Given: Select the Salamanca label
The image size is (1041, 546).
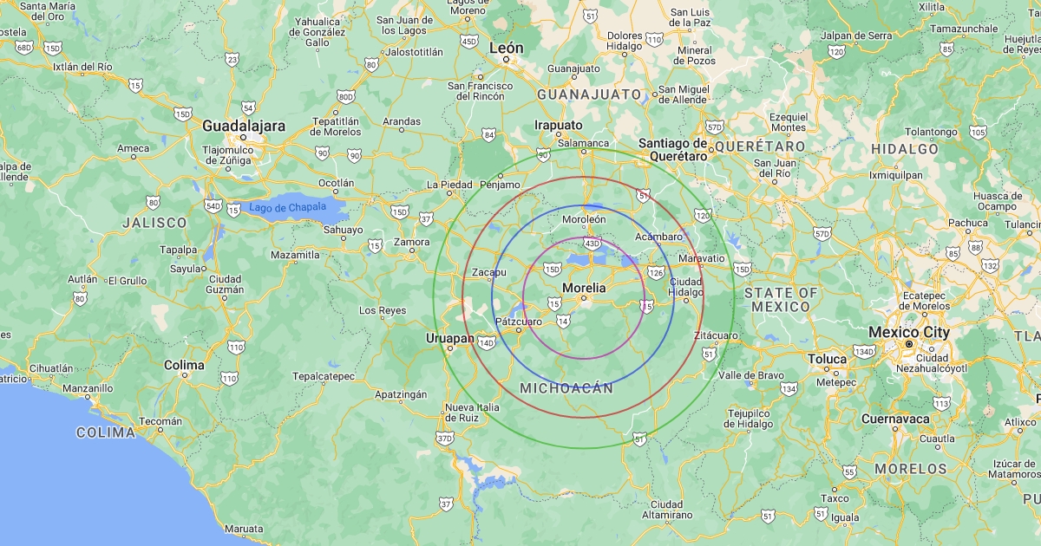Looking at the screenshot, I should 584,143.
